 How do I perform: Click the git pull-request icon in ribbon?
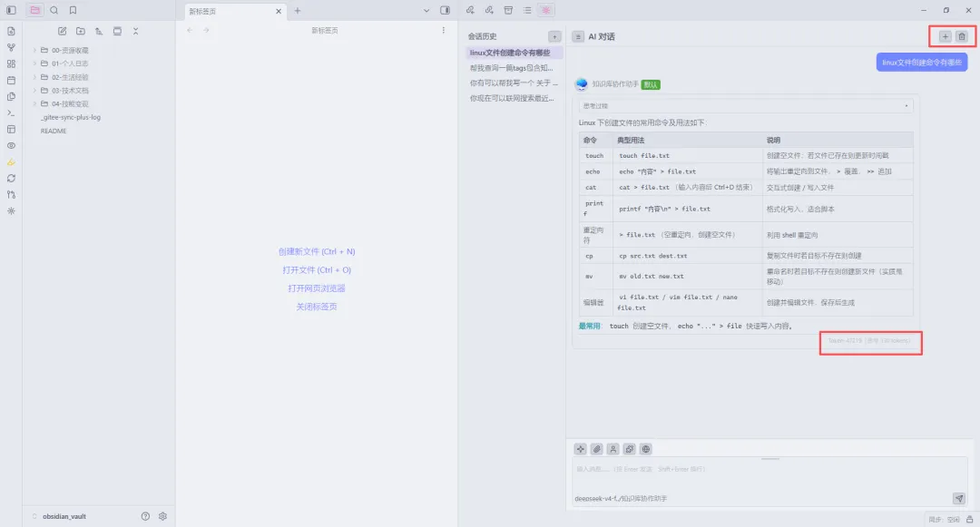click(x=11, y=195)
